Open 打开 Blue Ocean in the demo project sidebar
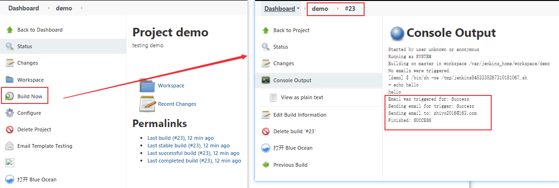This screenshot has width=559, height=188. (x=37, y=179)
